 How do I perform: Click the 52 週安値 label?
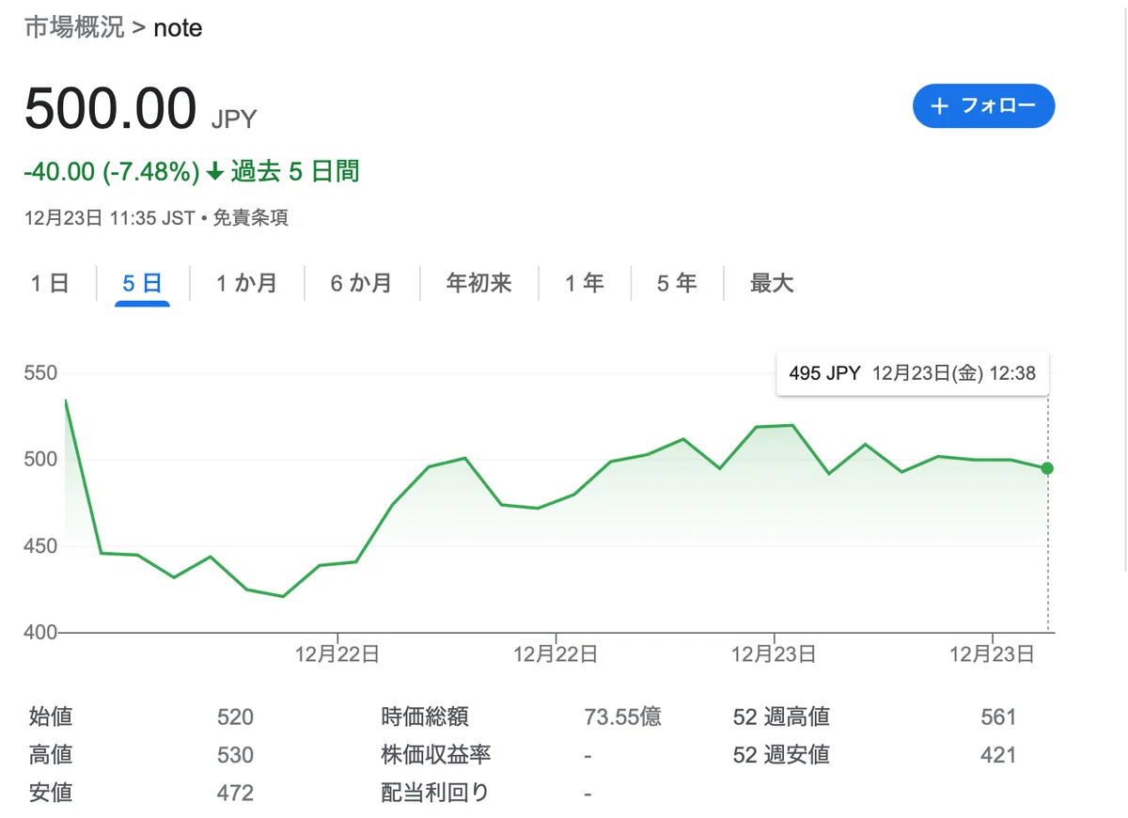[781, 755]
